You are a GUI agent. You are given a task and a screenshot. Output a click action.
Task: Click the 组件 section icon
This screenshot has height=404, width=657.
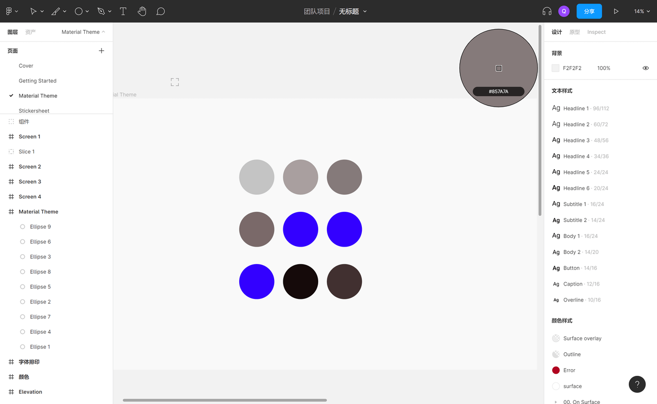click(x=11, y=122)
